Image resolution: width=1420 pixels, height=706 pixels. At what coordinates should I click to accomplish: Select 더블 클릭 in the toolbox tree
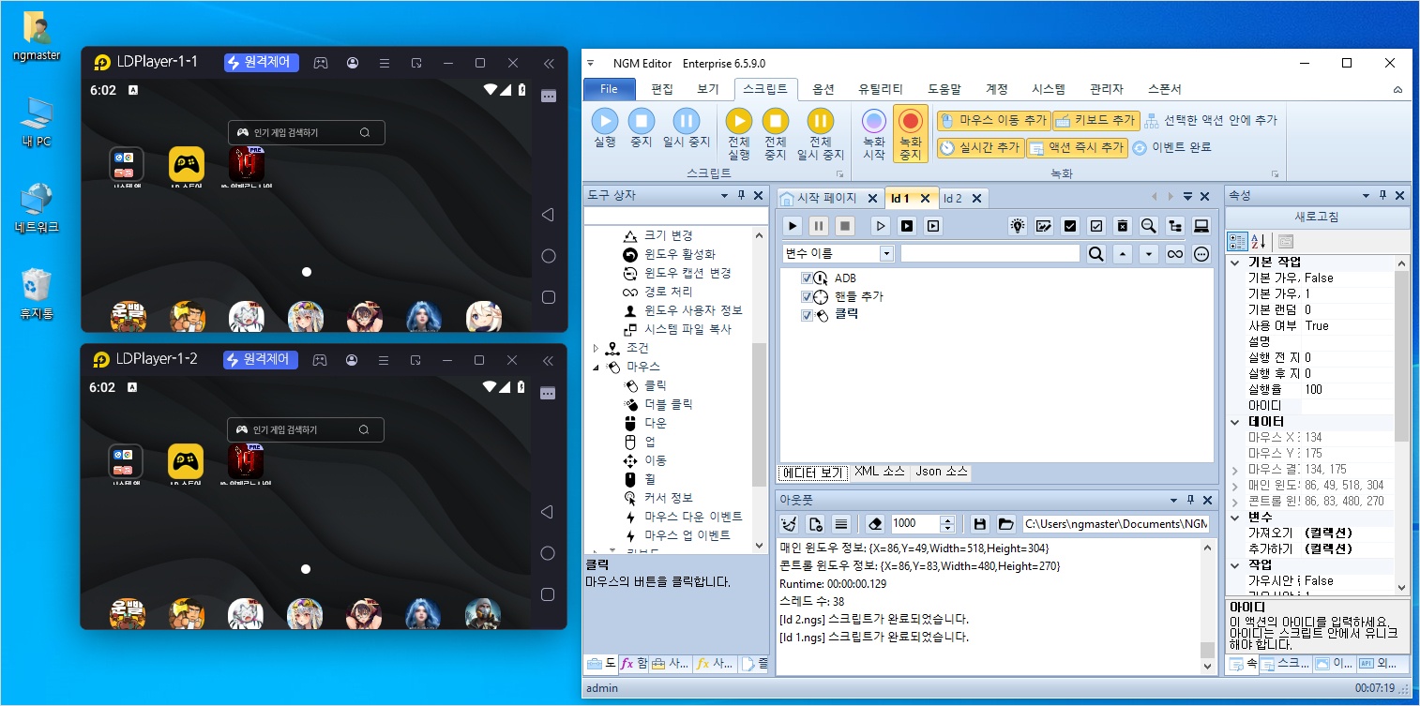(x=668, y=404)
